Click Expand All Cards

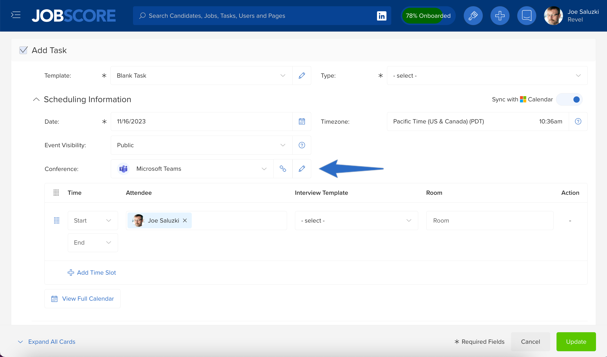coord(47,342)
